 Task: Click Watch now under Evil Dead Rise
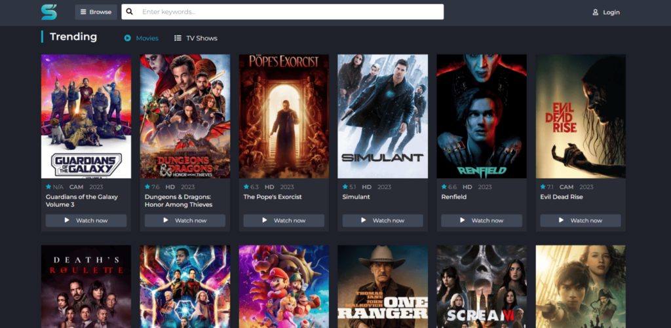tap(581, 221)
